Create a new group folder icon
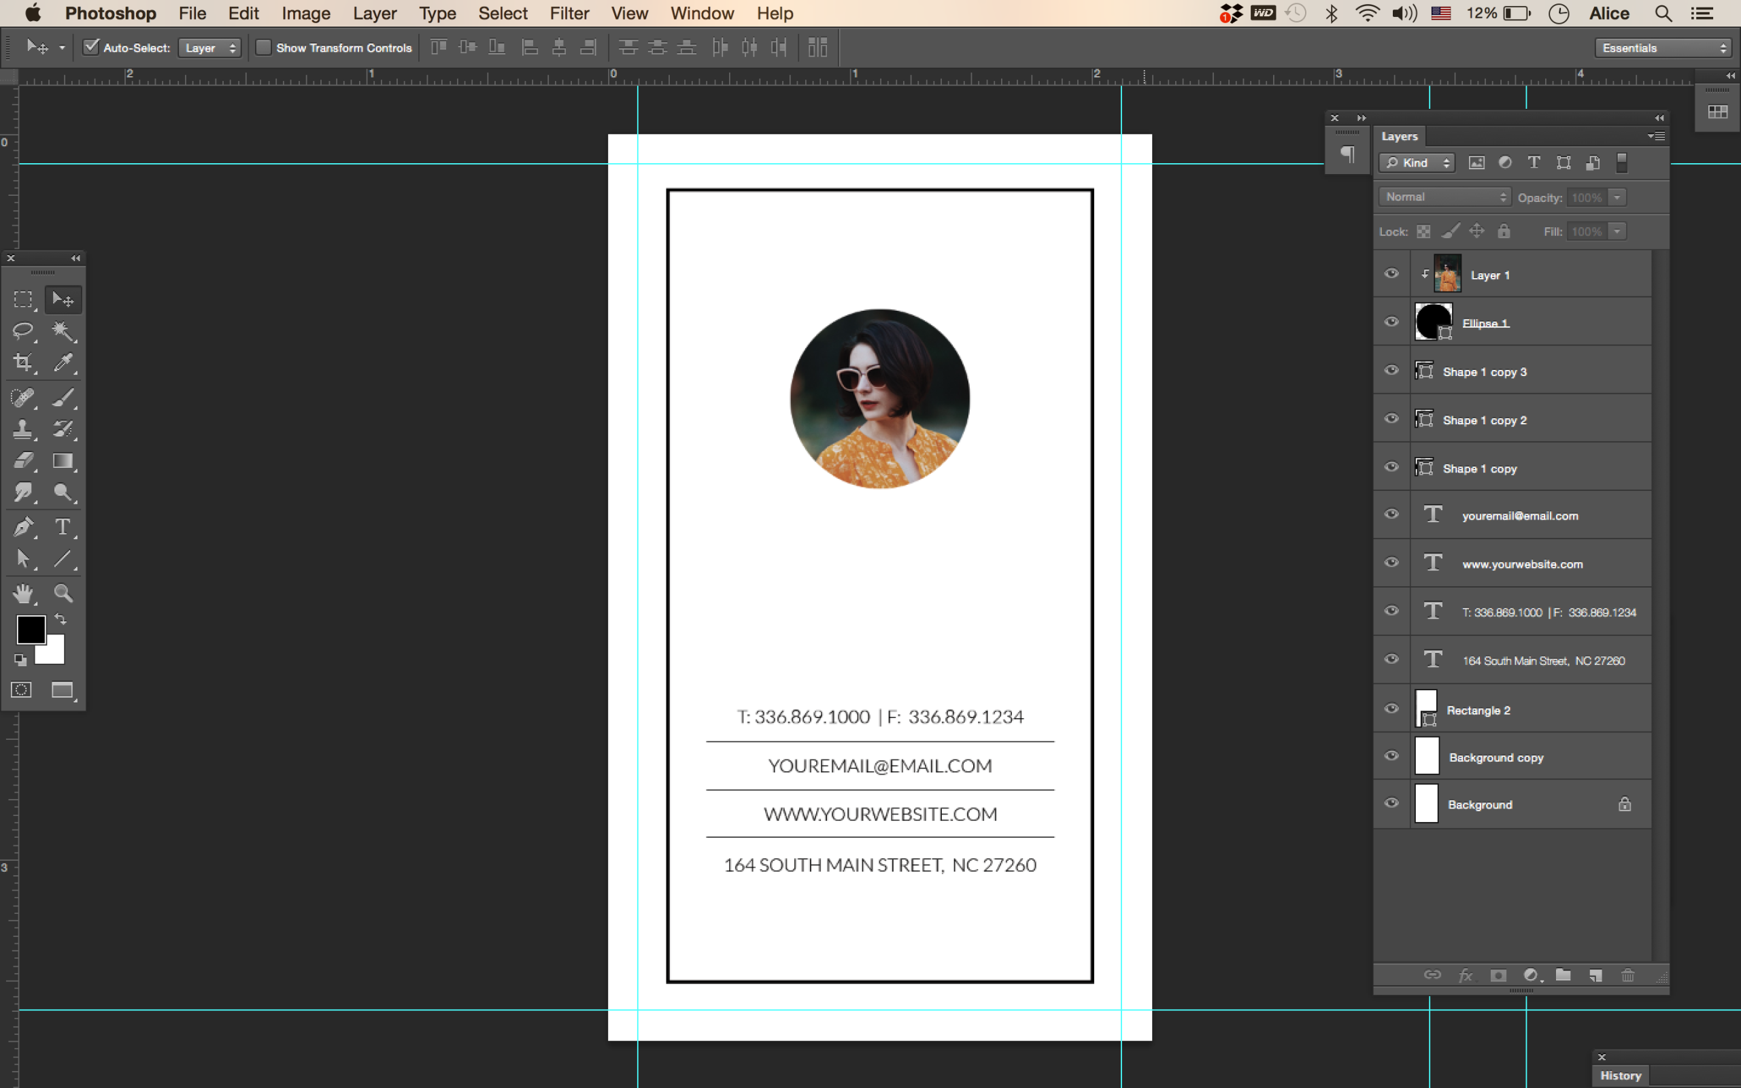The image size is (1741, 1088). [x=1563, y=976]
